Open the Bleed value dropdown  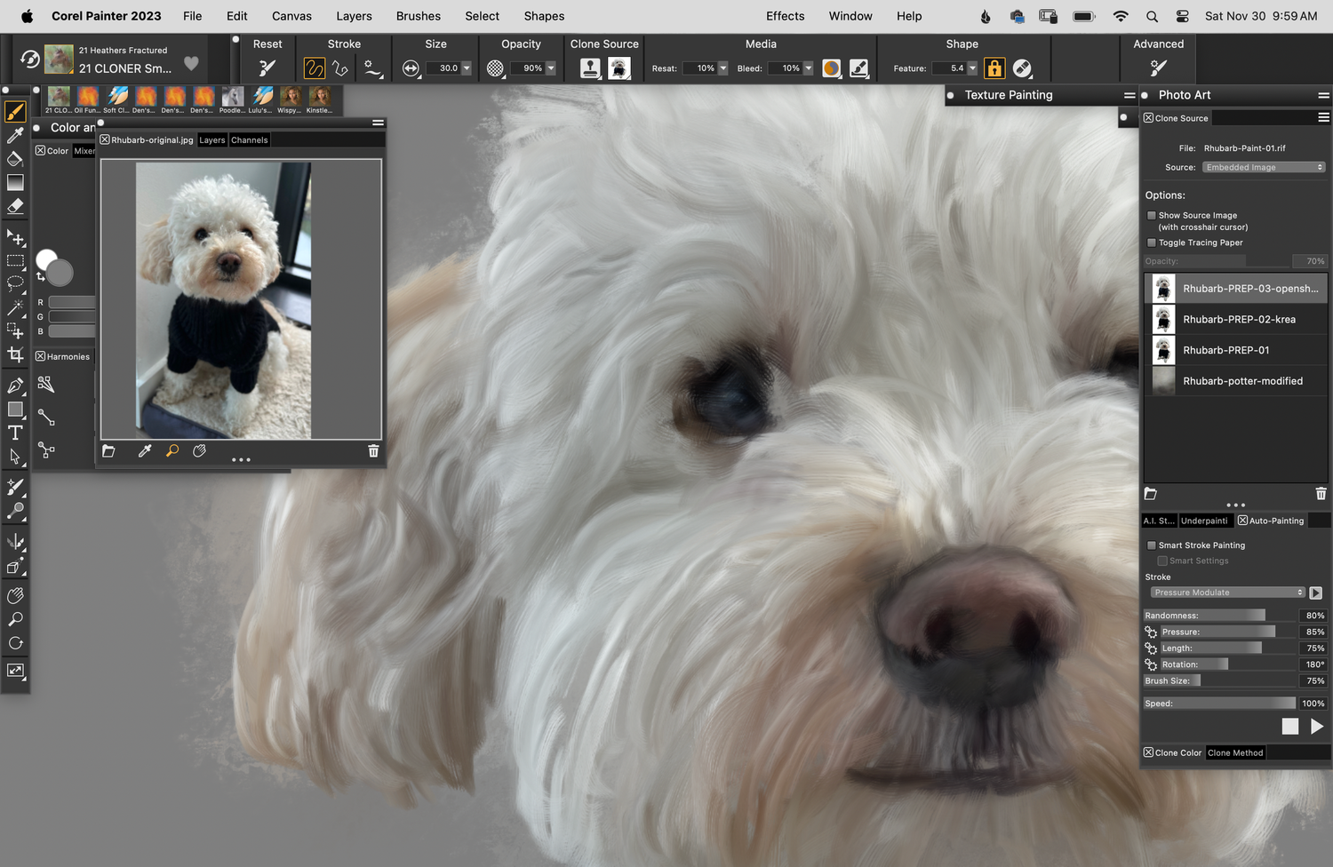[808, 68]
